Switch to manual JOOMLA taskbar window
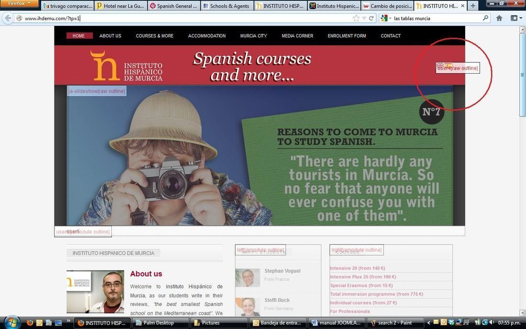Screen dimensions: 526x329 coord(337,323)
